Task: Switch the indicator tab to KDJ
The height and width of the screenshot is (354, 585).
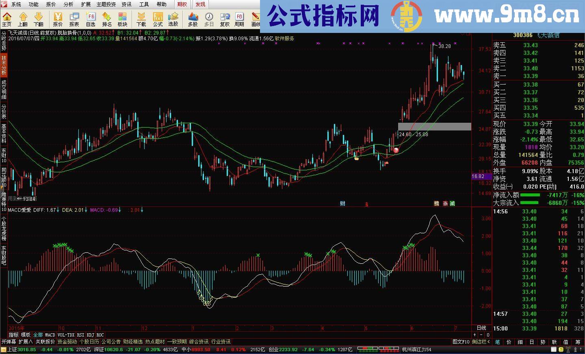Action: [x=90, y=335]
